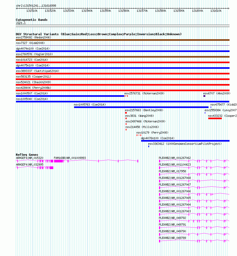Click esv3363412 (1000GenomesConsortiumPilotProject) label

click(x=185, y=144)
